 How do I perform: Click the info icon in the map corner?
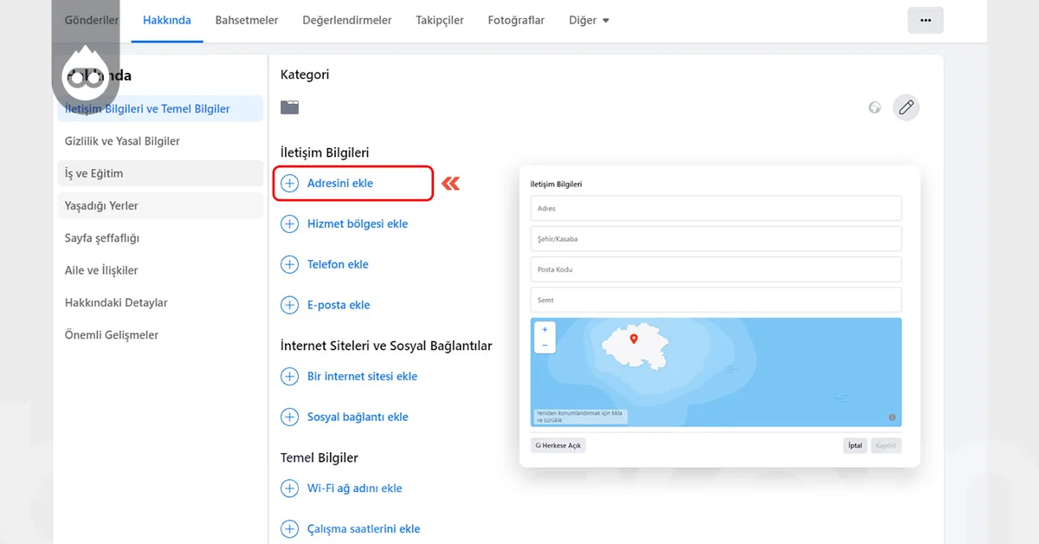click(892, 417)
